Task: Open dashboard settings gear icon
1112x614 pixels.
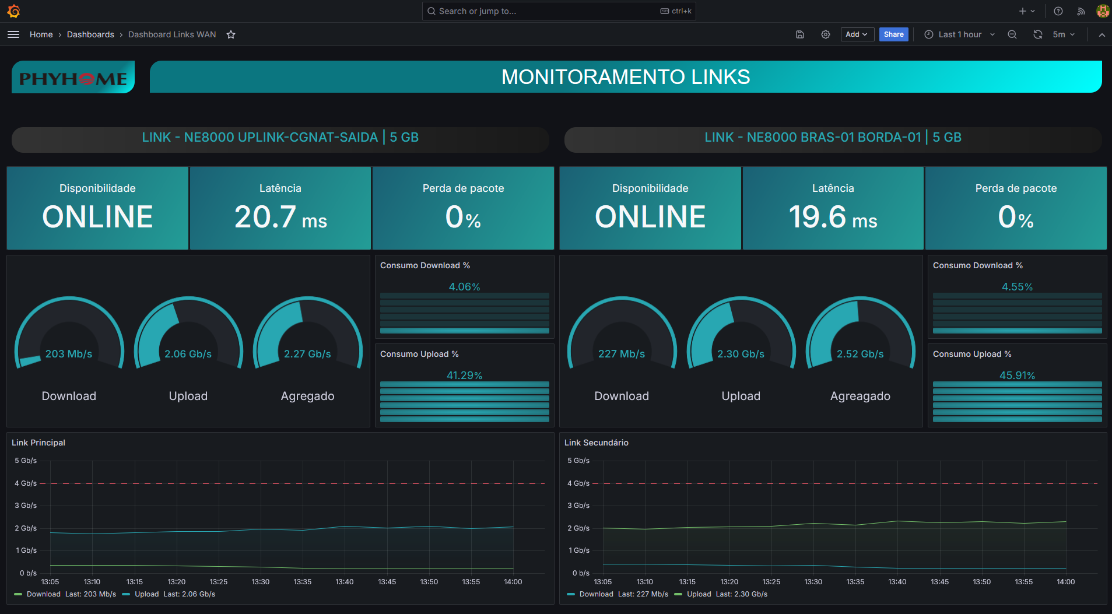Action: [x=826, y=34]
